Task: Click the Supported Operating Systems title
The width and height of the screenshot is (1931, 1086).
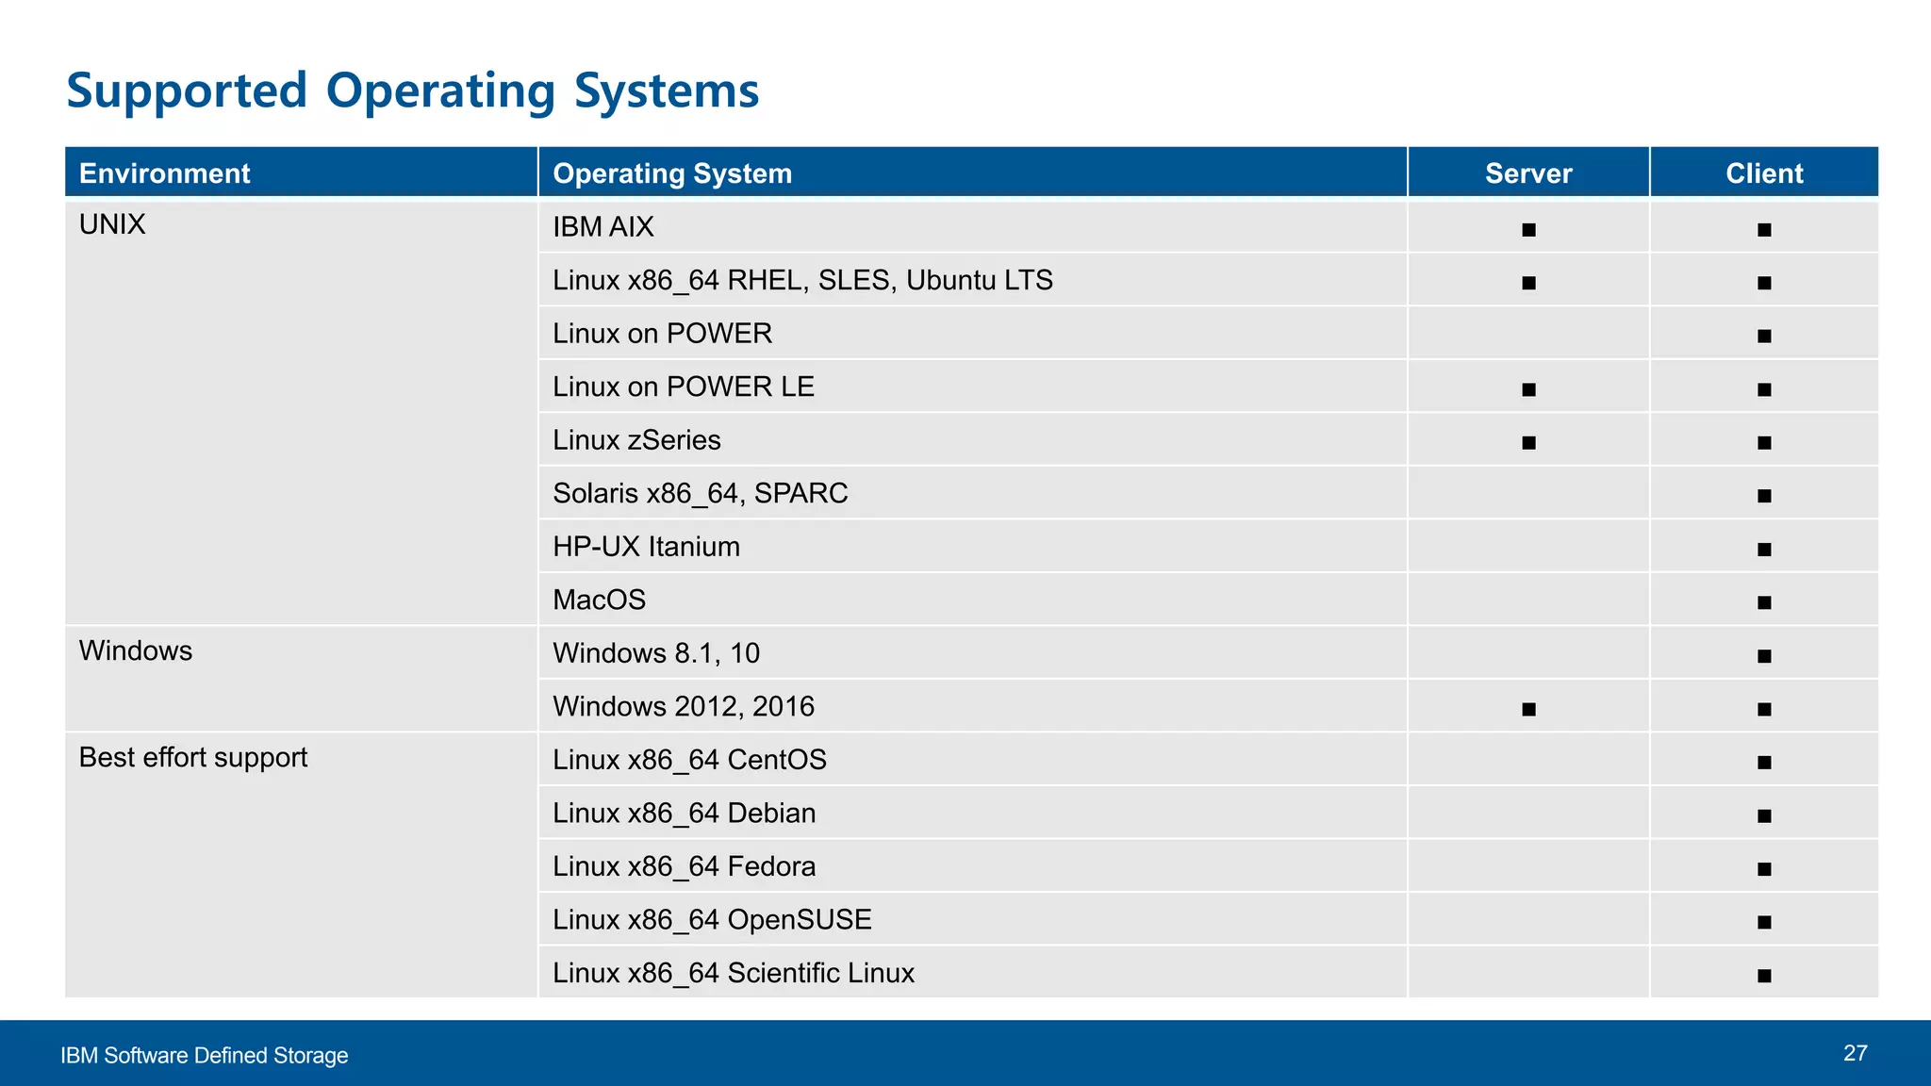Action: [x=412, y=90]
